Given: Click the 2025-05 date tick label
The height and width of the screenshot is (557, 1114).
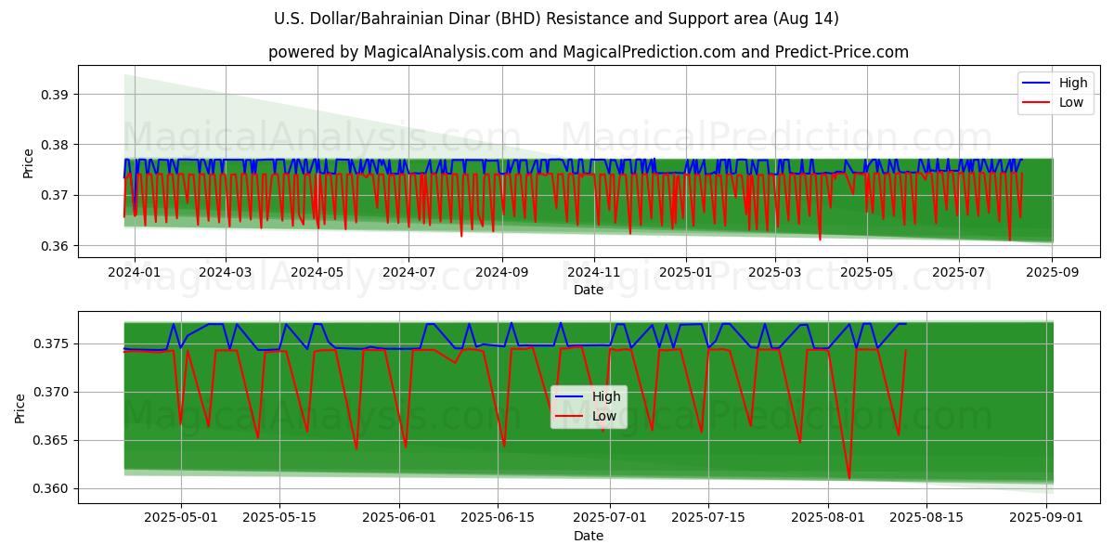Looking at the screenshot, I should pos(867,273).
